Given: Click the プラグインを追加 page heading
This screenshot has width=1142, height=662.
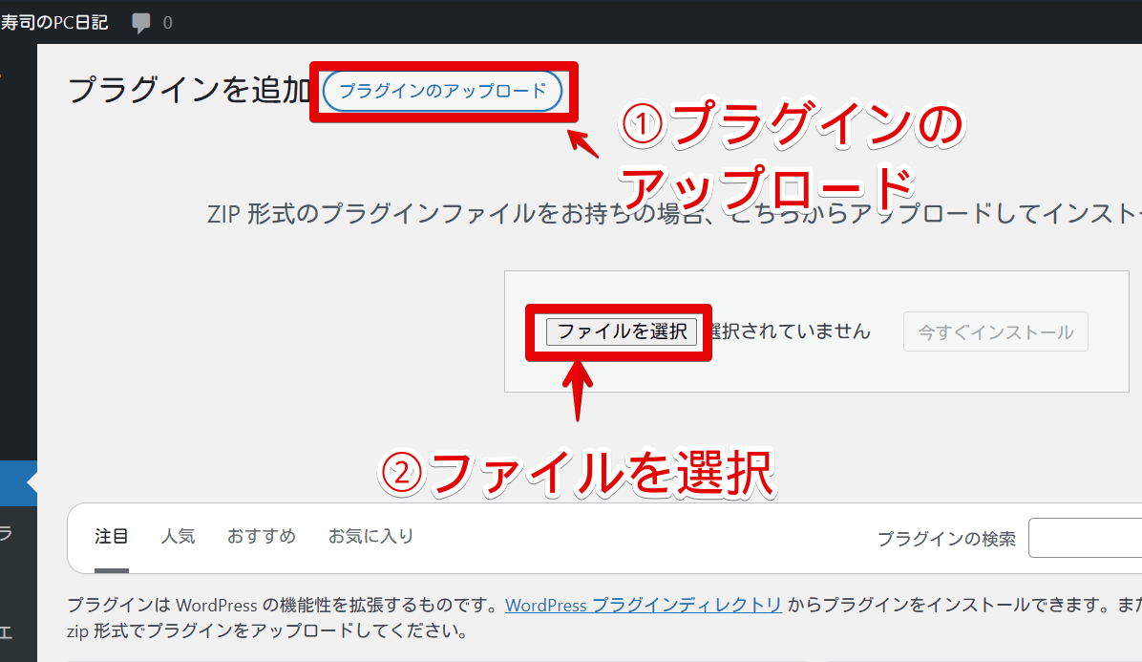Looking at the screenshot, I should pyautogui.click(x=189, y=91).
